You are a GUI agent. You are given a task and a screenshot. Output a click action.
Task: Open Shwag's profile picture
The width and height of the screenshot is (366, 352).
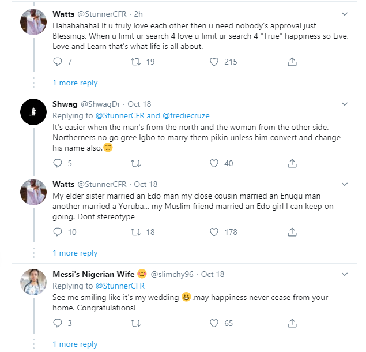[x=33, y=111]
